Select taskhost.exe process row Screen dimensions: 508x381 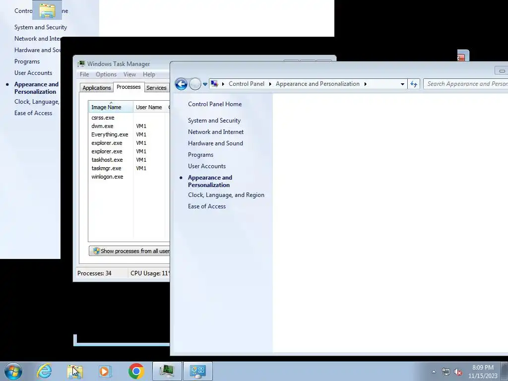129,160
